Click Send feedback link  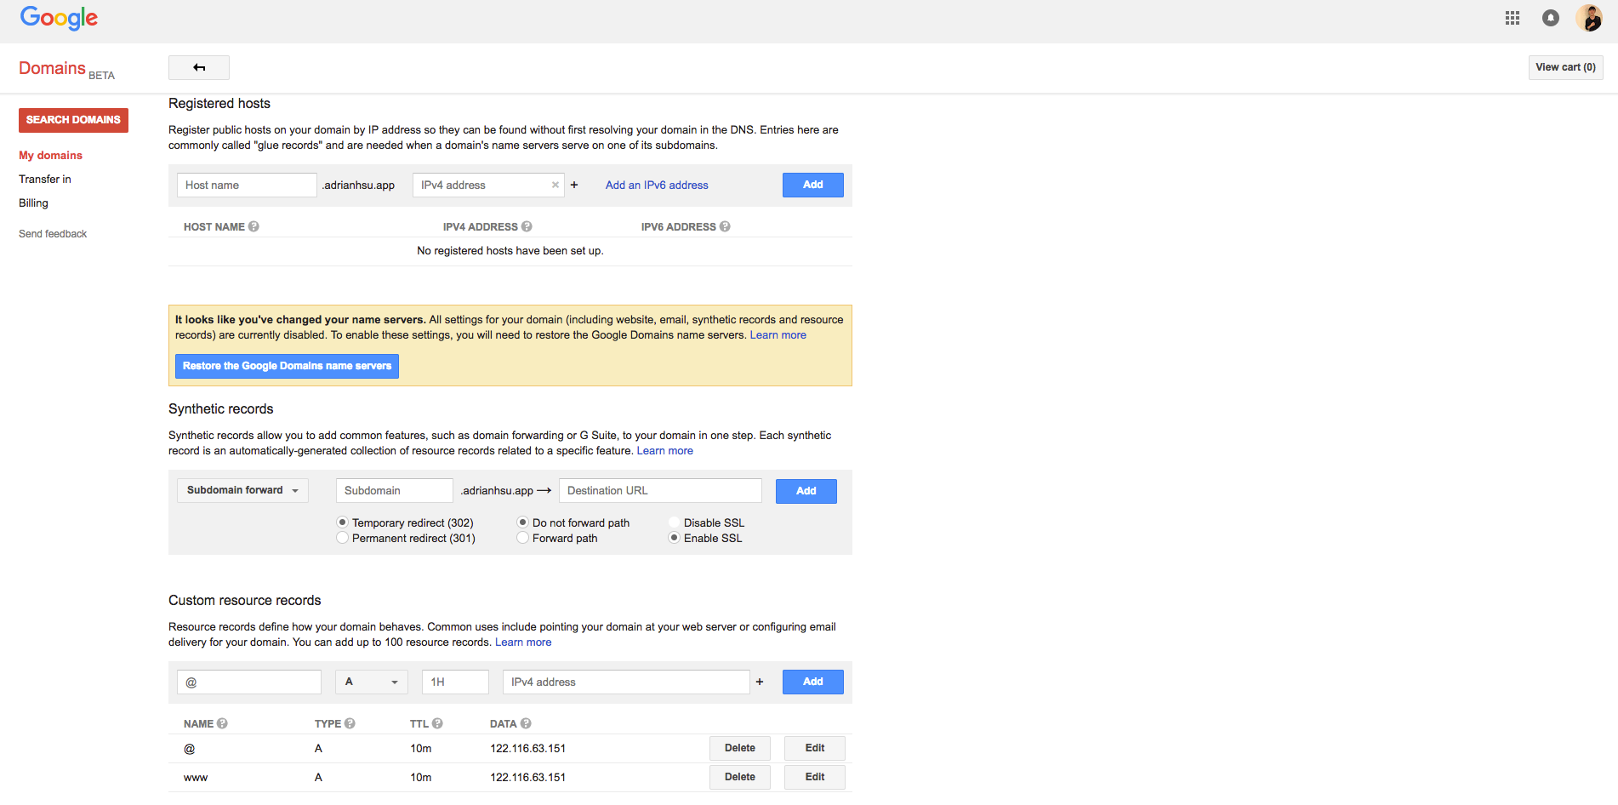(53, 234)
